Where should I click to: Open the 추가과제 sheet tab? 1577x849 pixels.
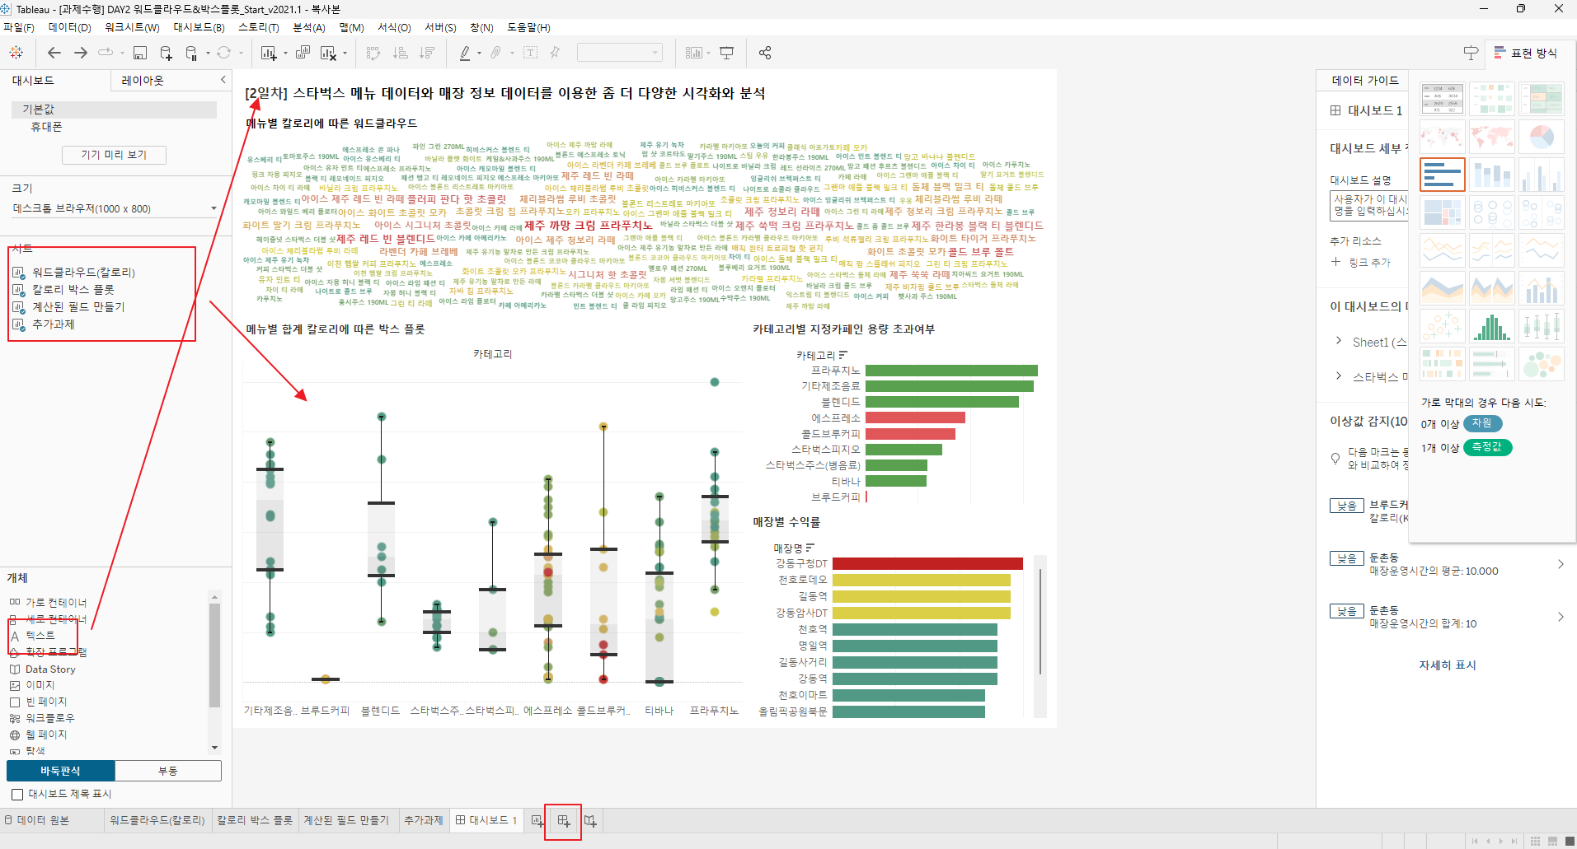423,821
